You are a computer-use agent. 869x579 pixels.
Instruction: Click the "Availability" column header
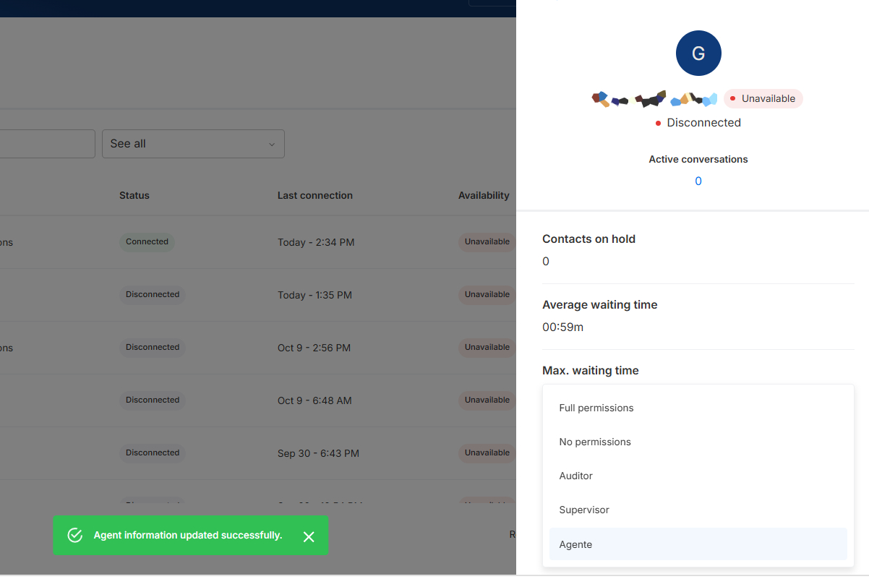tap(484, 195)
